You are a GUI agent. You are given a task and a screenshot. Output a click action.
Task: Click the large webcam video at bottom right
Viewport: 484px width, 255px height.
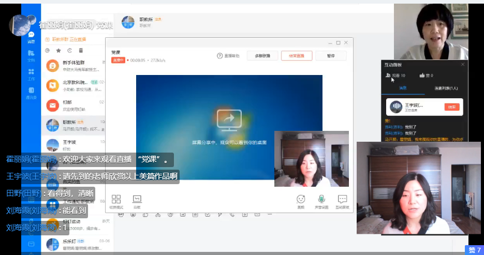[x=419, y=188]
